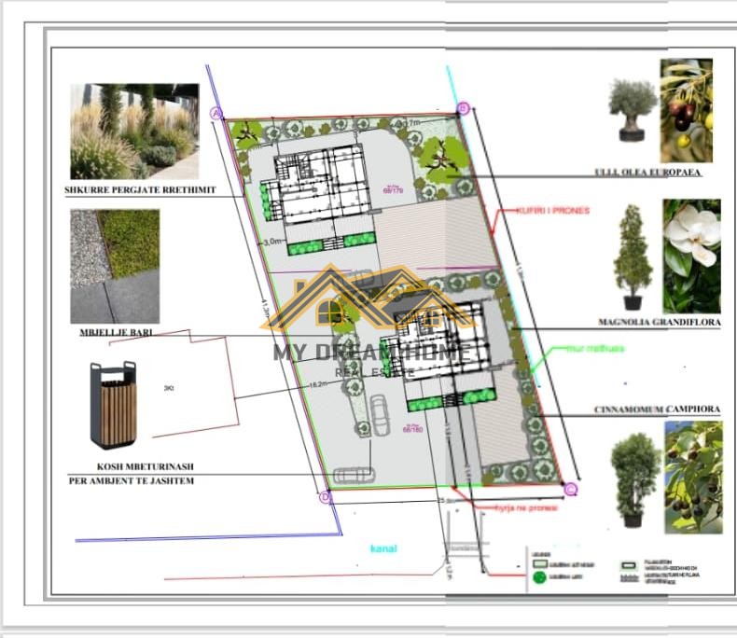Viewport: 737px width, 638px height.
Task: Open the camphor berries photo
Action: pyautogui.click(x=693, y=477)
